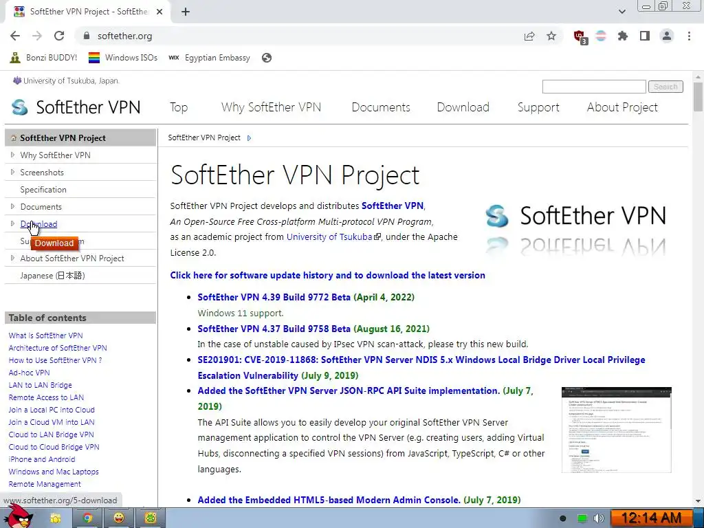
Task: Expand the Screenshots sidebar arrow
Action: (x=12, y=172)
